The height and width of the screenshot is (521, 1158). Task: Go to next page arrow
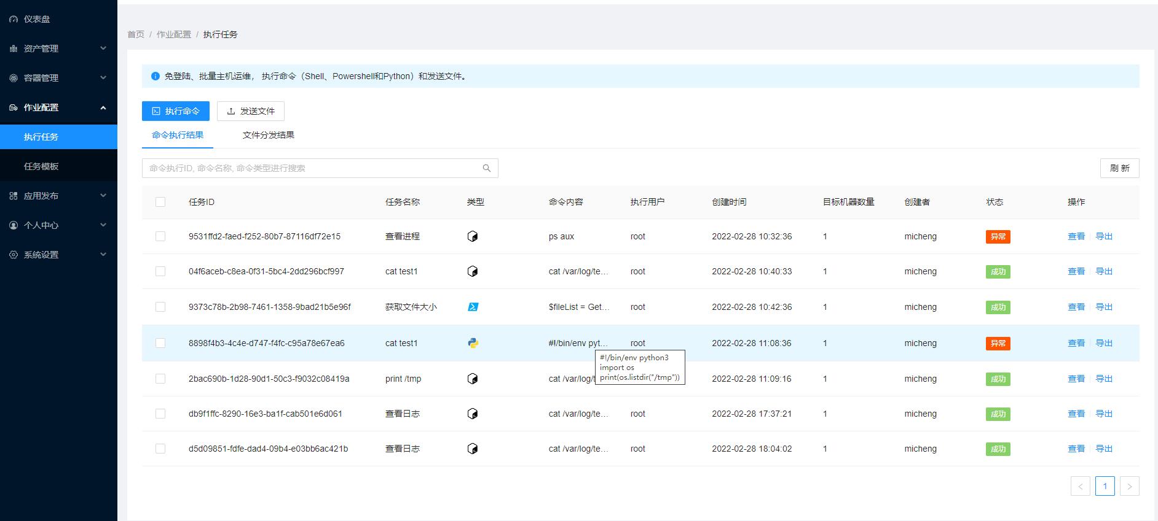[x=1130, y=486]
